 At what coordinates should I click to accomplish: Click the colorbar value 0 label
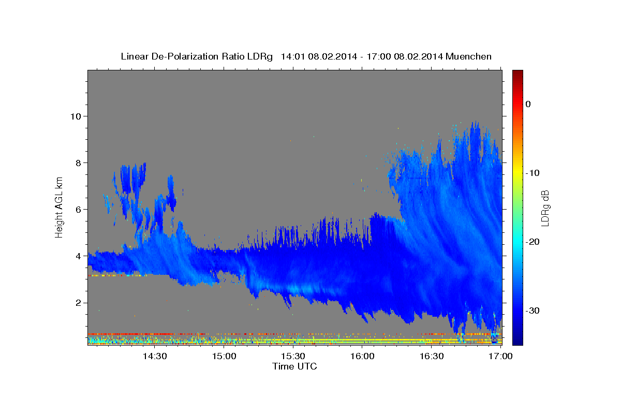tap(528, 104)
